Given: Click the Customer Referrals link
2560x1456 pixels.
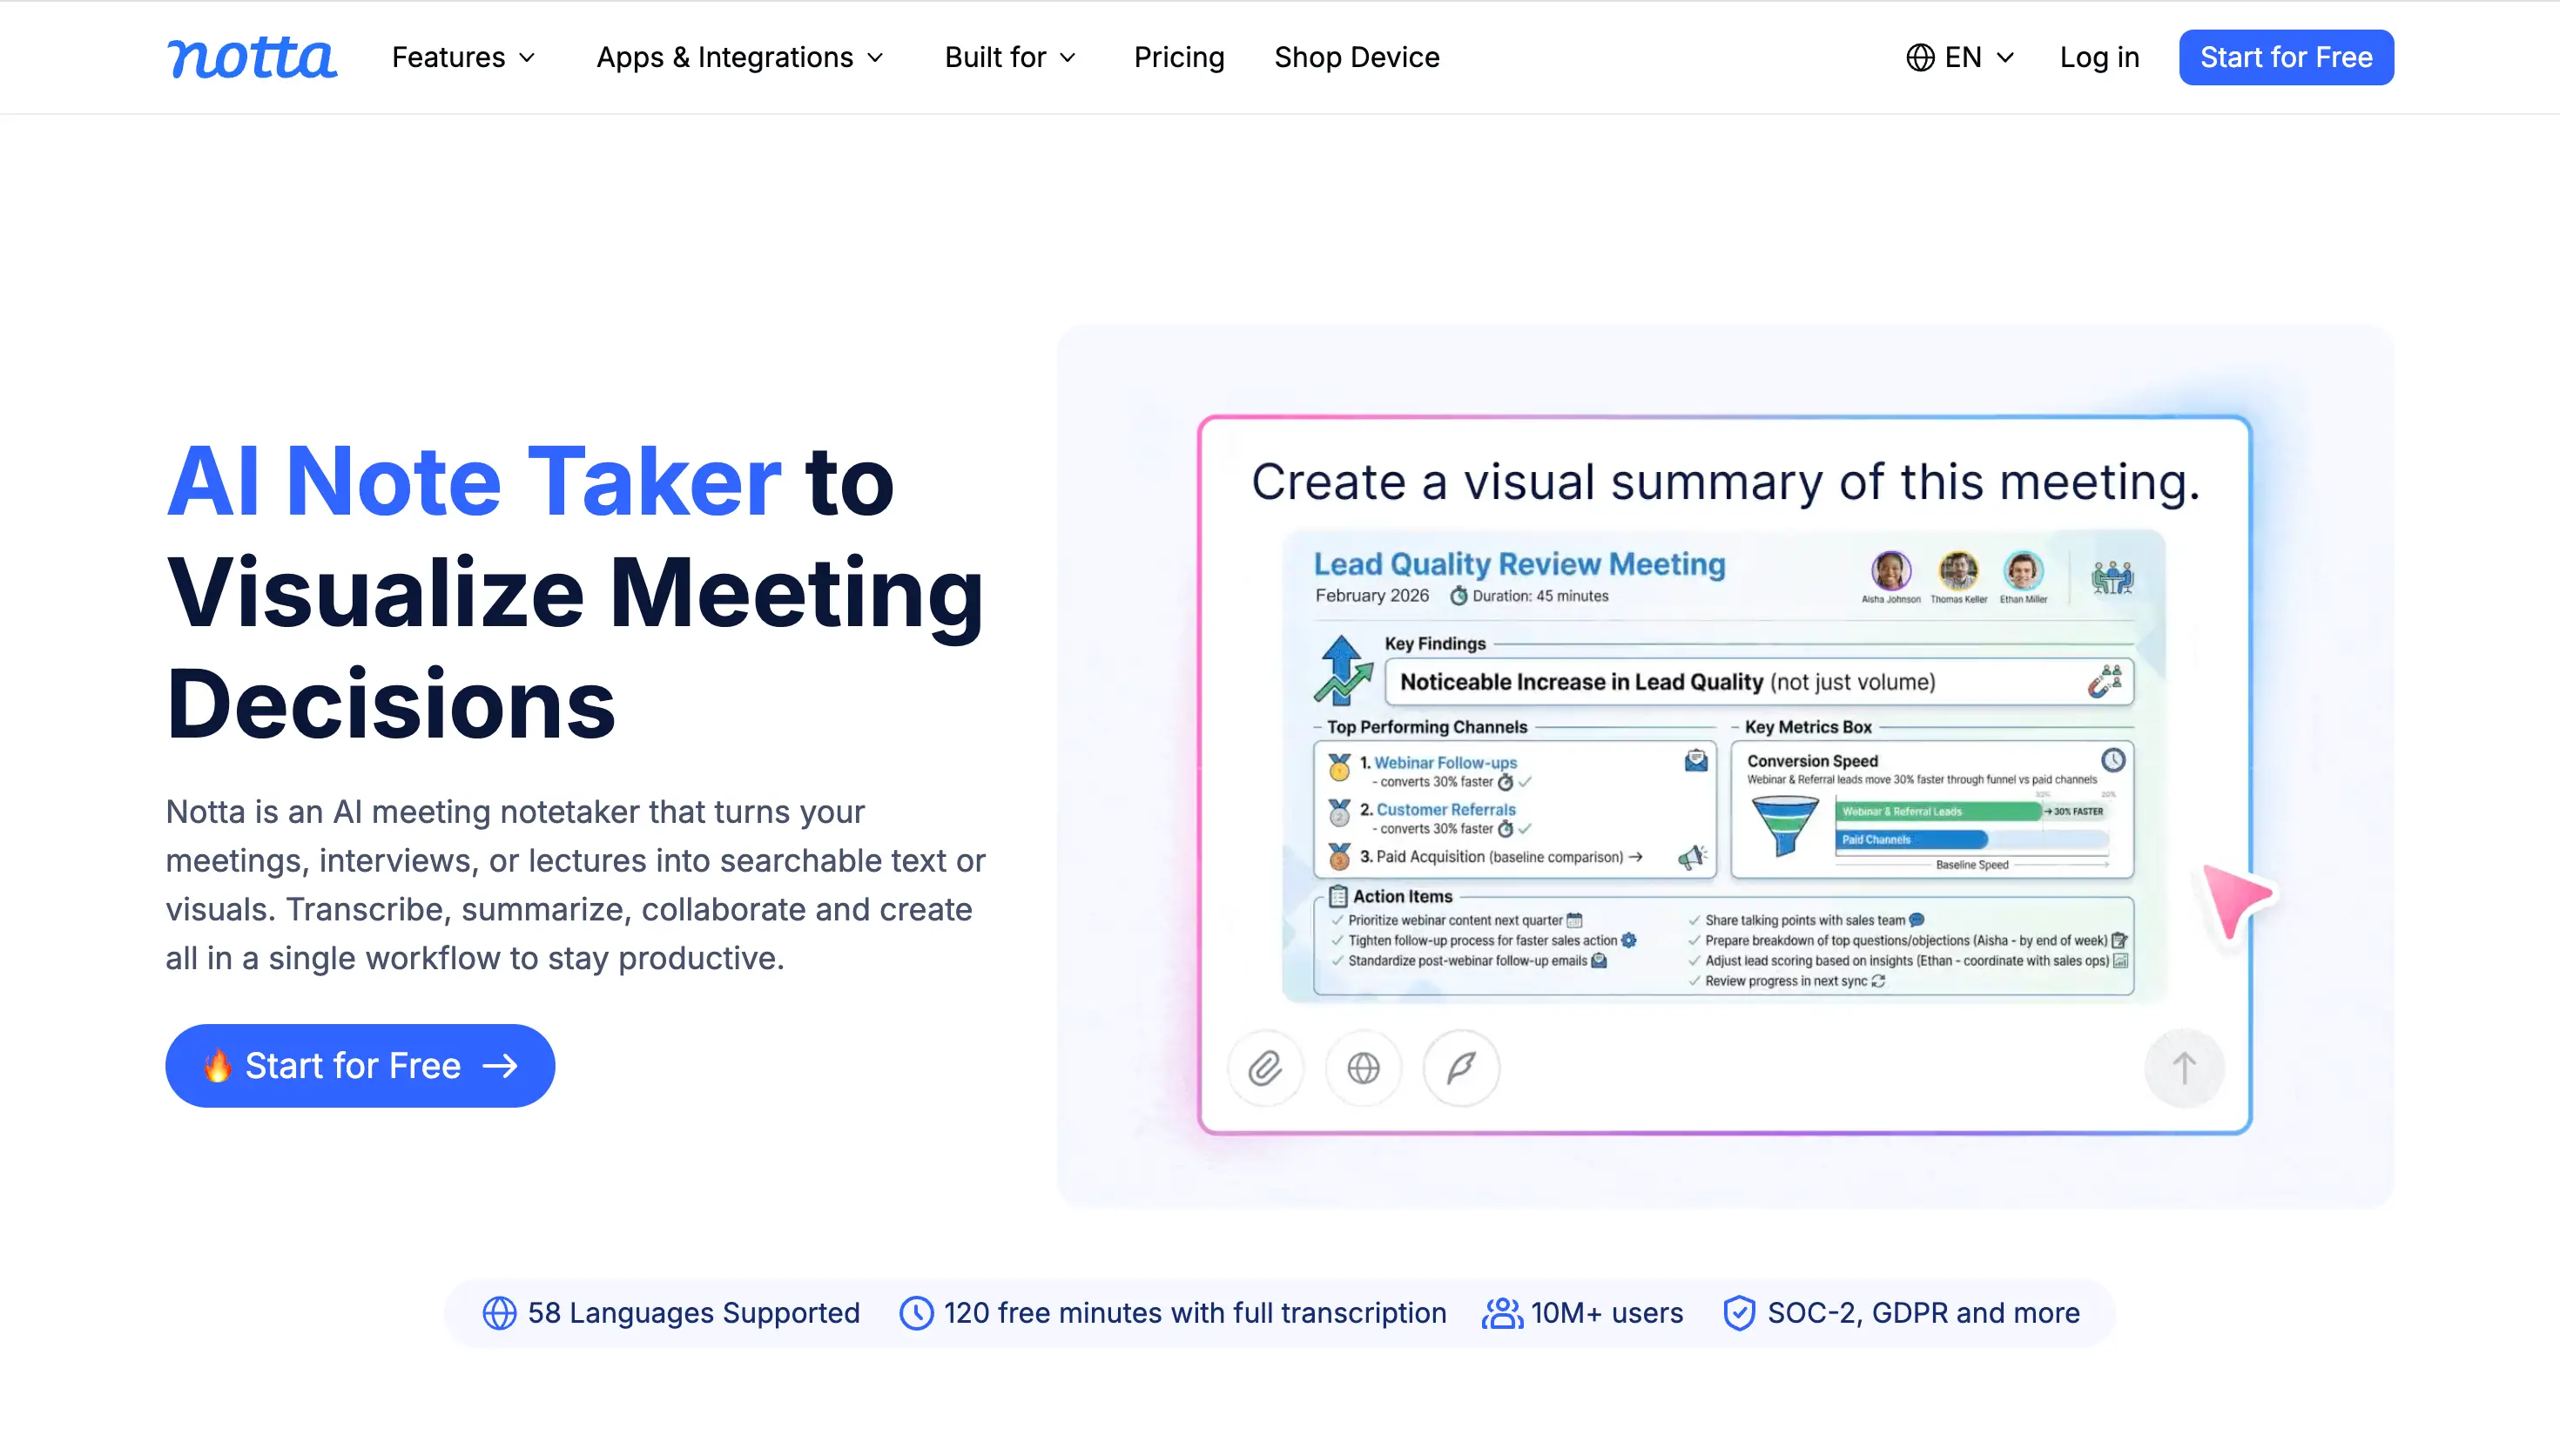Looking at the screenshot, I should point(1445,810).
